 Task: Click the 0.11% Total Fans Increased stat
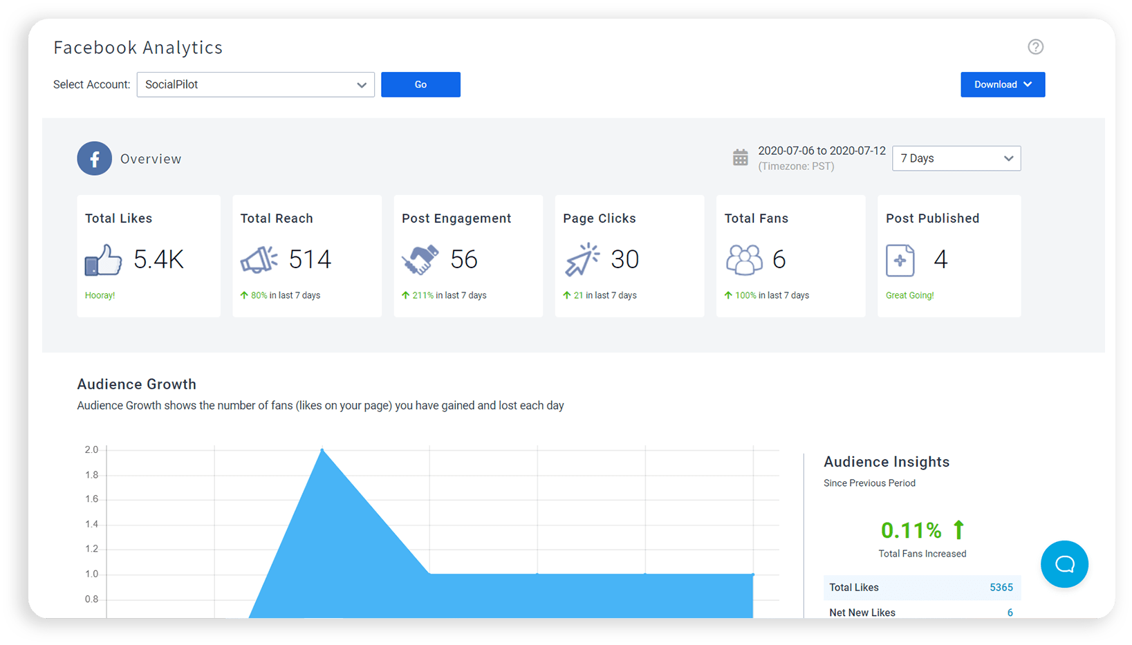coord(911,530)
